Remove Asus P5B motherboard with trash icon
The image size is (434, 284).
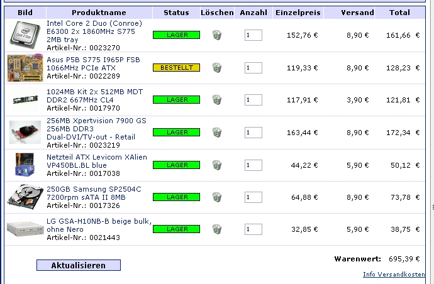click(x=217, y=68)
